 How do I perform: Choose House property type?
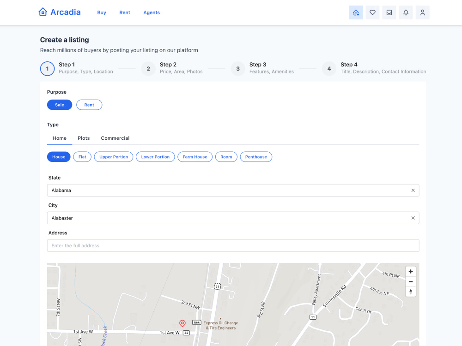pyautogui.click(x=59, y=157)
